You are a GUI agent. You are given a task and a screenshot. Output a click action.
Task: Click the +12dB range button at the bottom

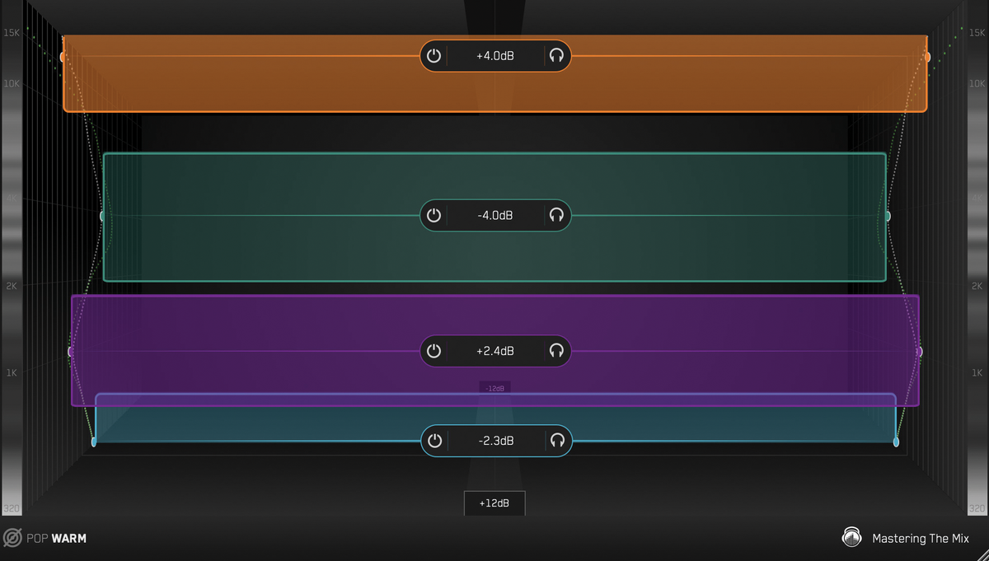pyautogui.click(x=494, y=503)
